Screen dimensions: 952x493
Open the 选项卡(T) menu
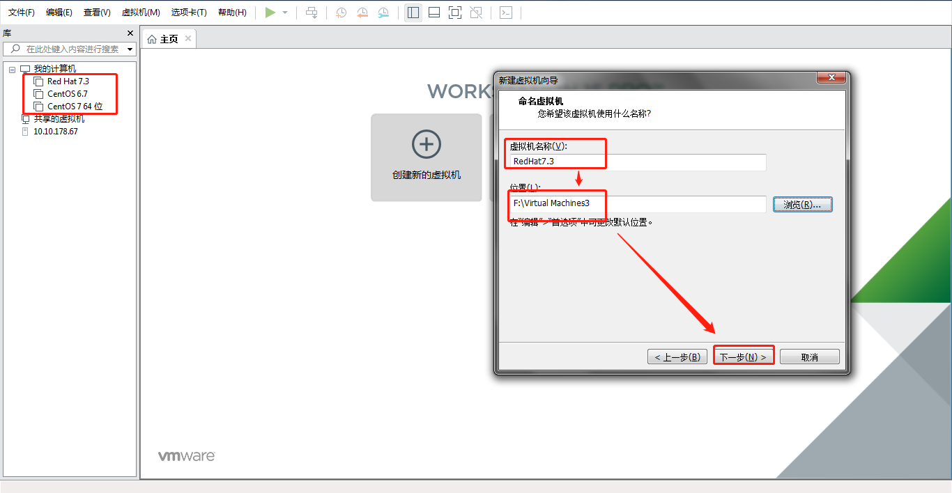click(x=189, y=13)
